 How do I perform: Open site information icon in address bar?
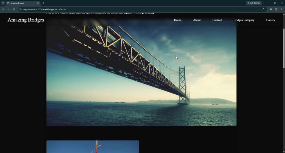tap(20, 9)
